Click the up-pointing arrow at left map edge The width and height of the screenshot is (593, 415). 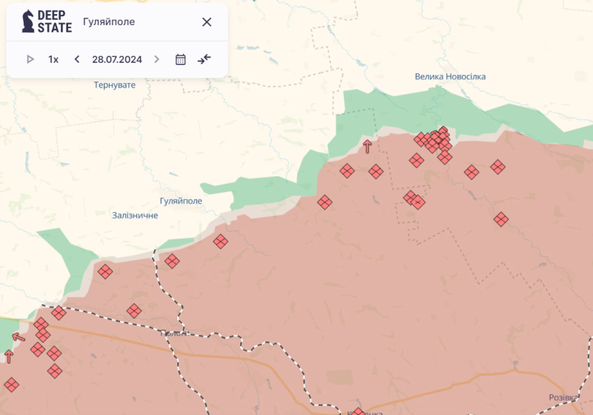9,356
